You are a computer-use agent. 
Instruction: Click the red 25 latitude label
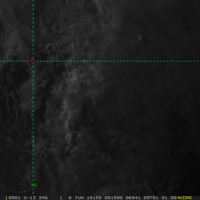click(x=33, y=61)
